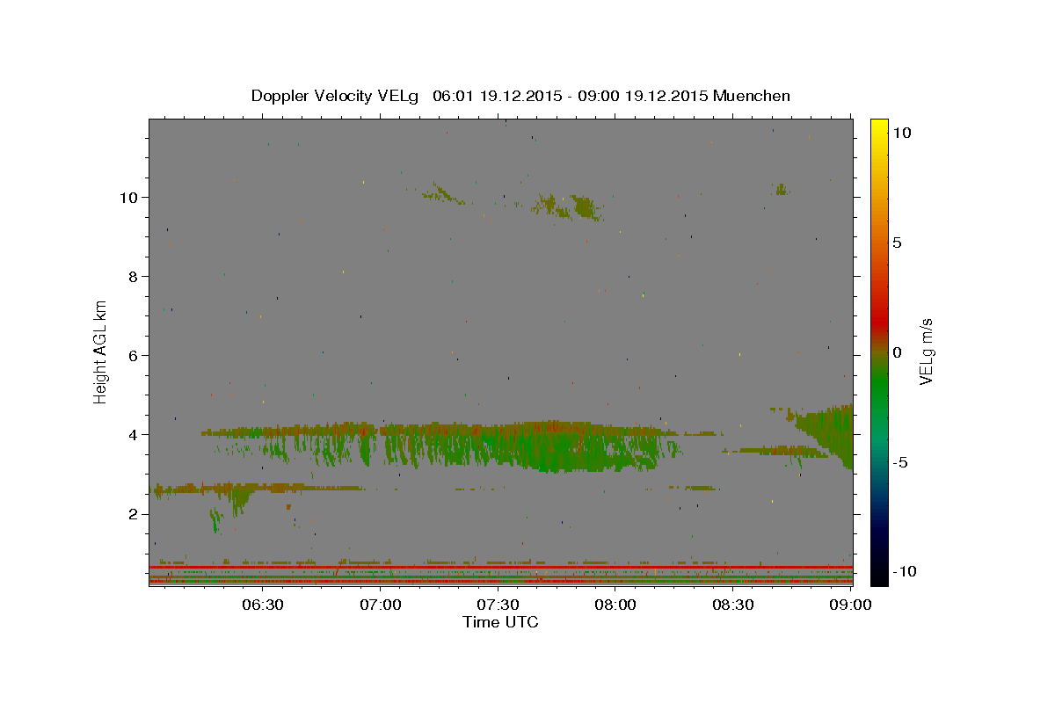Viewport: 1055px width, 703px height.
Task: Click the red horizontal band near the ground
Action: (500, 568)
